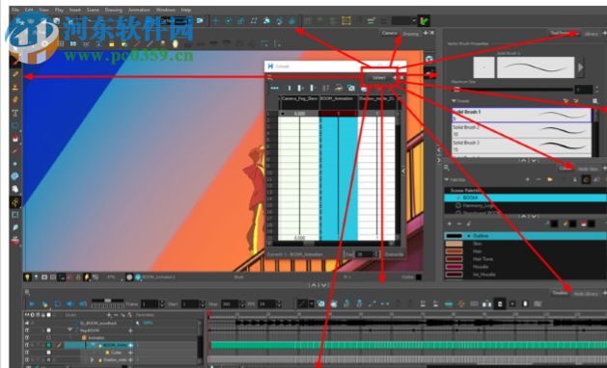Select the Eraser tool in left toolbar
The height and width of the screenshot is (368, 607).
click(15, 100)
